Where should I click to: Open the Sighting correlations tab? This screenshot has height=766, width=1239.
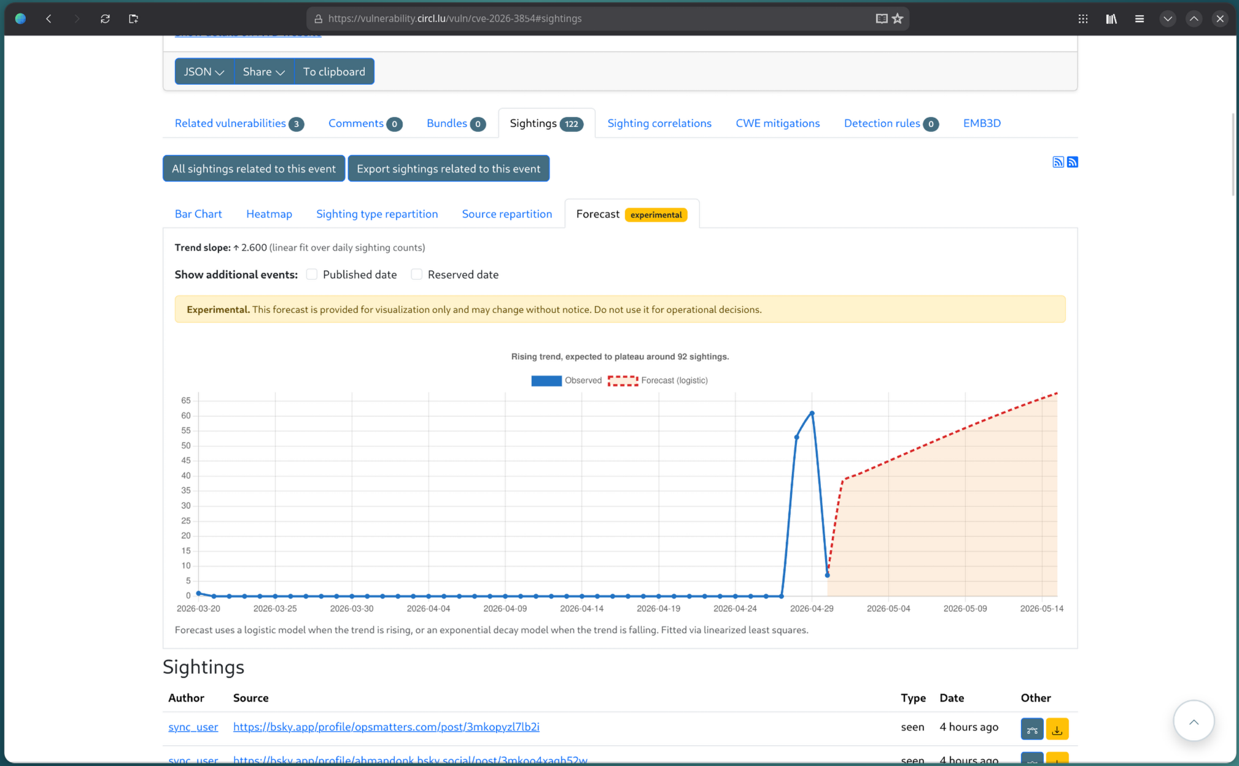(x=659, y=123)
